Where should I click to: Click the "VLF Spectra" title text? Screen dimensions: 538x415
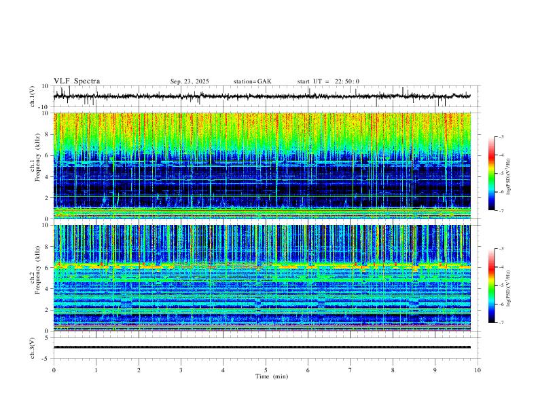77,81
